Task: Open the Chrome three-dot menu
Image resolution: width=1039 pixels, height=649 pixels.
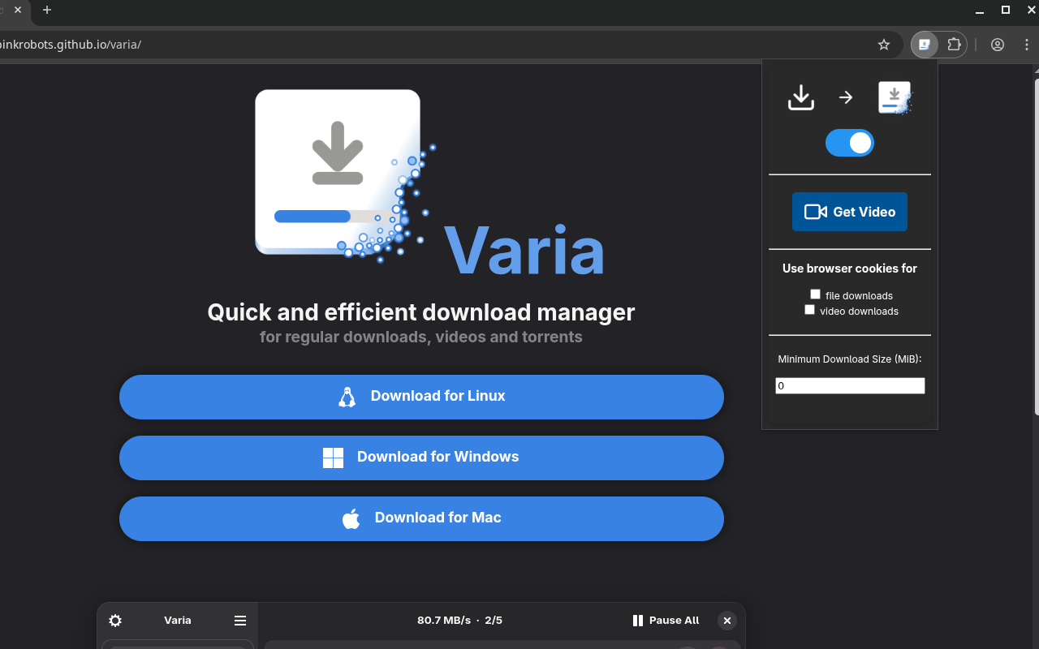Action: 1027,45
